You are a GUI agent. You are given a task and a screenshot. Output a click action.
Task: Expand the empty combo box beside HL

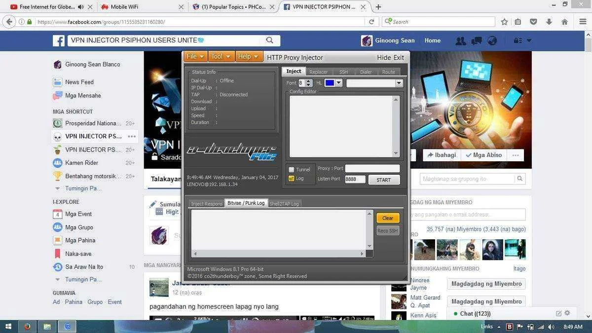click(399, 83)
